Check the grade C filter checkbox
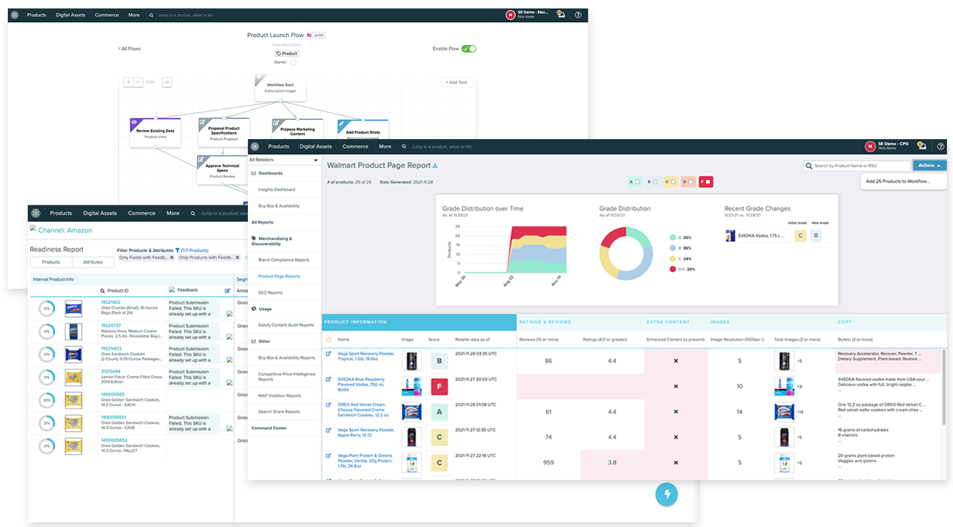Image resolution: width=953 pixels, height=527 pixels. (673, 181)
